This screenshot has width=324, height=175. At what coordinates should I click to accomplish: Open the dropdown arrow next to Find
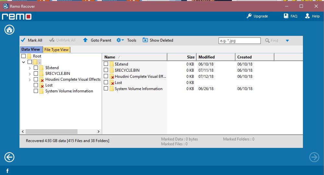click(x=287, y=41)
